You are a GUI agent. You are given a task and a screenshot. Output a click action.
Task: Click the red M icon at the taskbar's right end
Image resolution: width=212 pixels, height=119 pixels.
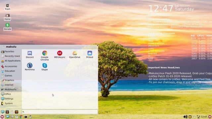coord(210,117)
